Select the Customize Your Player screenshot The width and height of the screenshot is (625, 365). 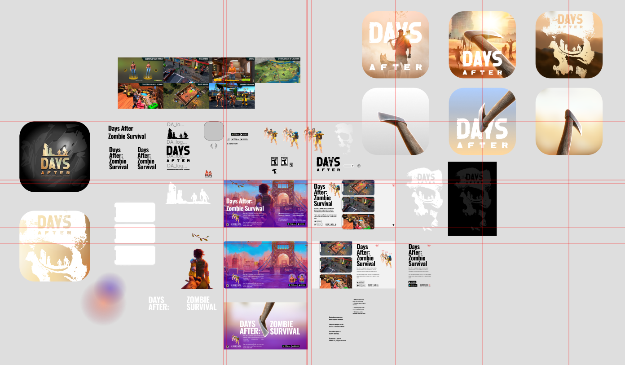[x=141, y=70]
